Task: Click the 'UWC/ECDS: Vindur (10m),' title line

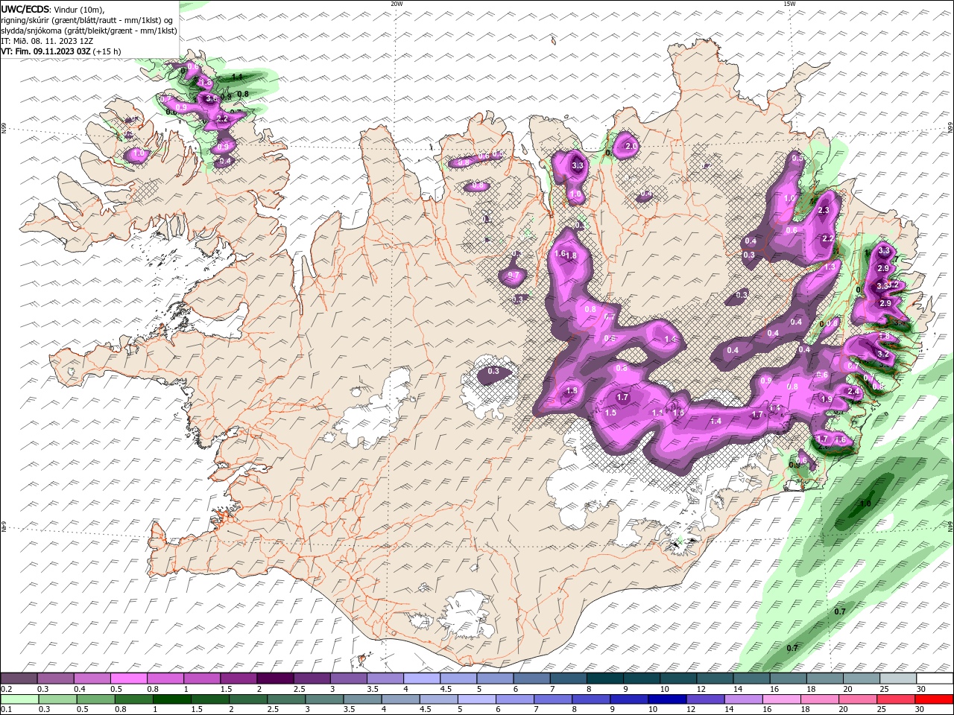Action: click(53, 9)
